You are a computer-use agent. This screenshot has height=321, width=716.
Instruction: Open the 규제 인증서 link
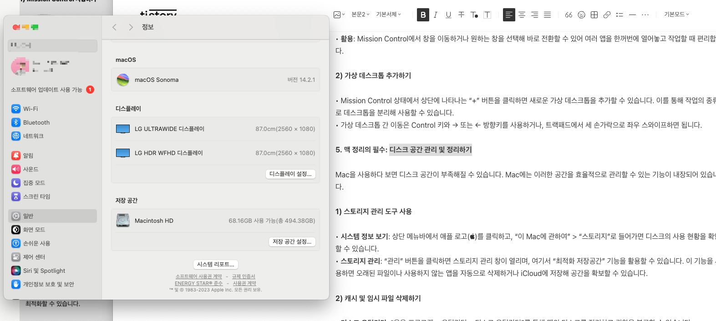pyautogui.click(x=244, y=276)
